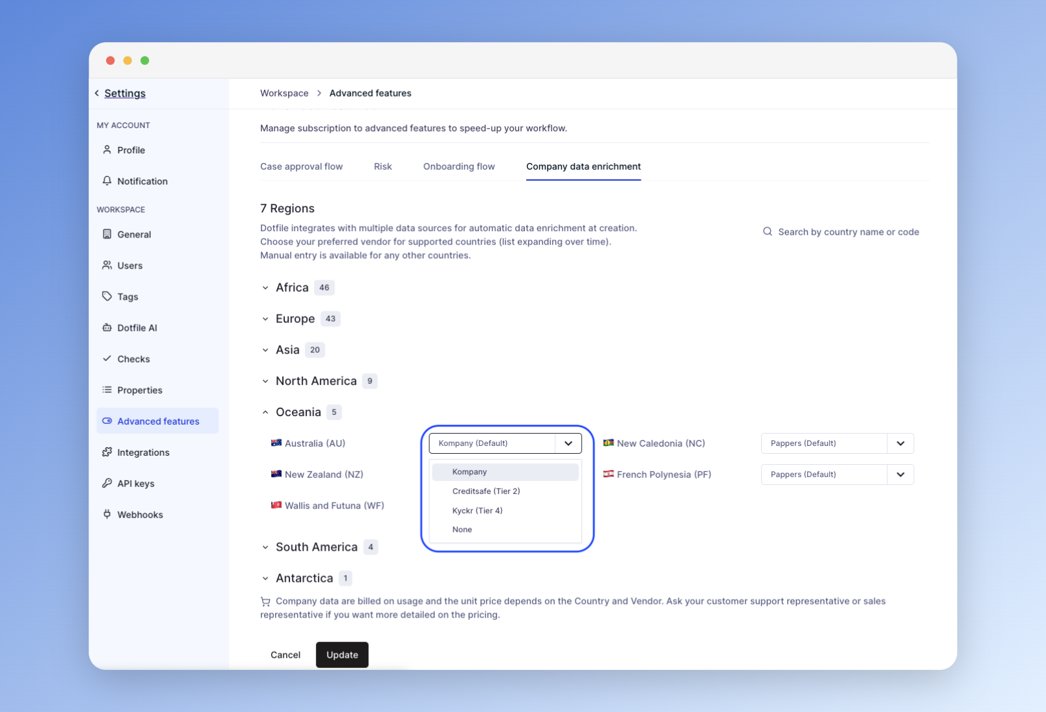Collapse the Oceania region
1046x712 pixels.
[x=265, y=412]
